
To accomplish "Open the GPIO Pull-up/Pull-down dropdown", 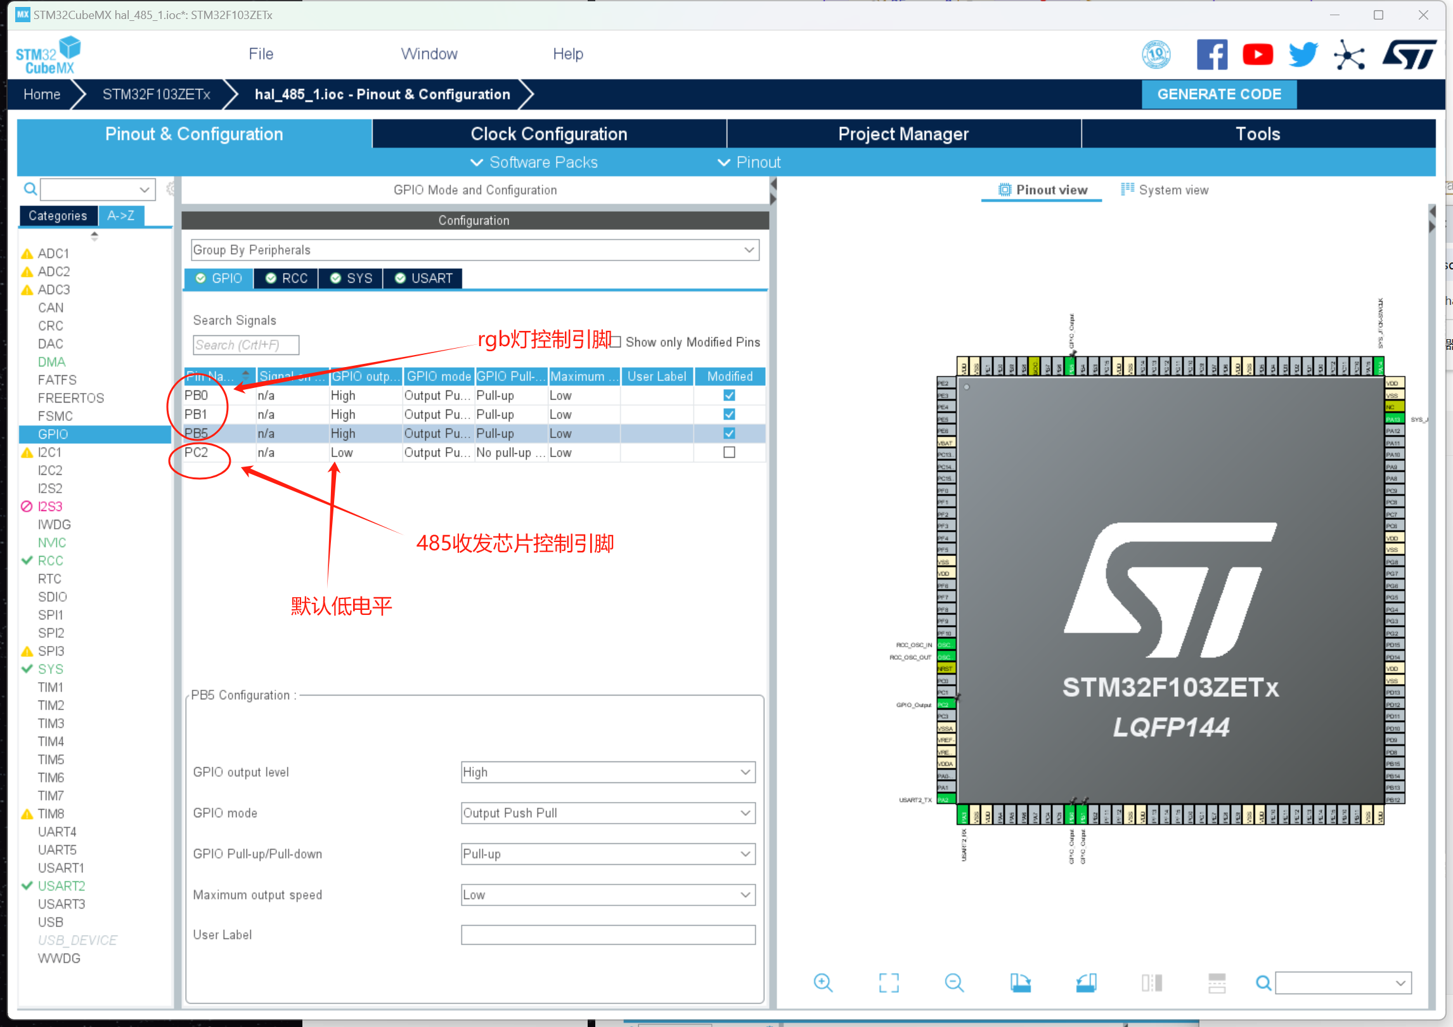I will click(607, 854).
